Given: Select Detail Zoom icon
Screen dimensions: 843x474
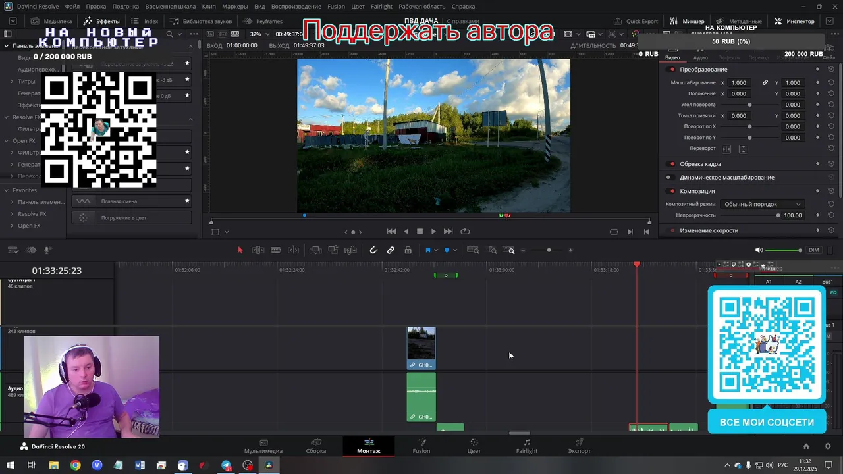Looking at the screenshot, I should tap(492, 250).
